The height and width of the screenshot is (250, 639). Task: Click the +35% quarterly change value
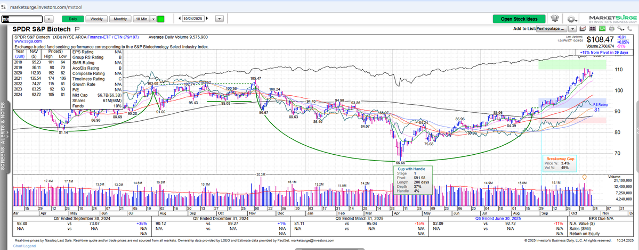(x=141, y=223)
